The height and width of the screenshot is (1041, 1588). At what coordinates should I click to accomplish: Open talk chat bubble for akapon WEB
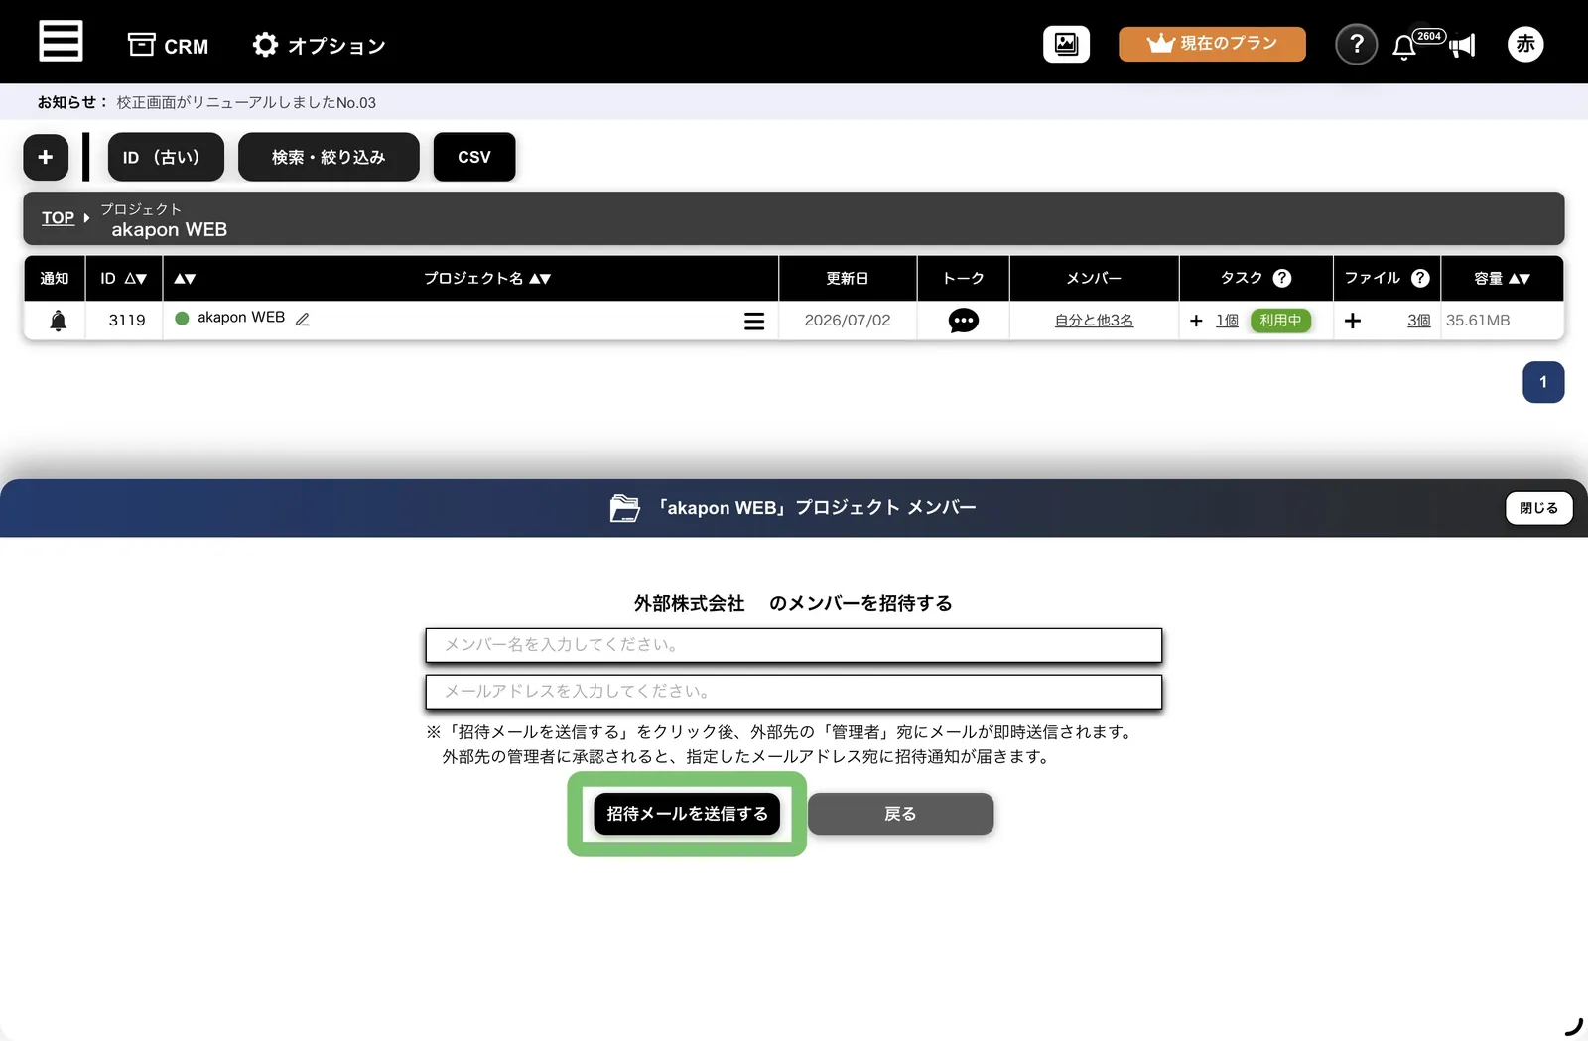click(963, 321)
